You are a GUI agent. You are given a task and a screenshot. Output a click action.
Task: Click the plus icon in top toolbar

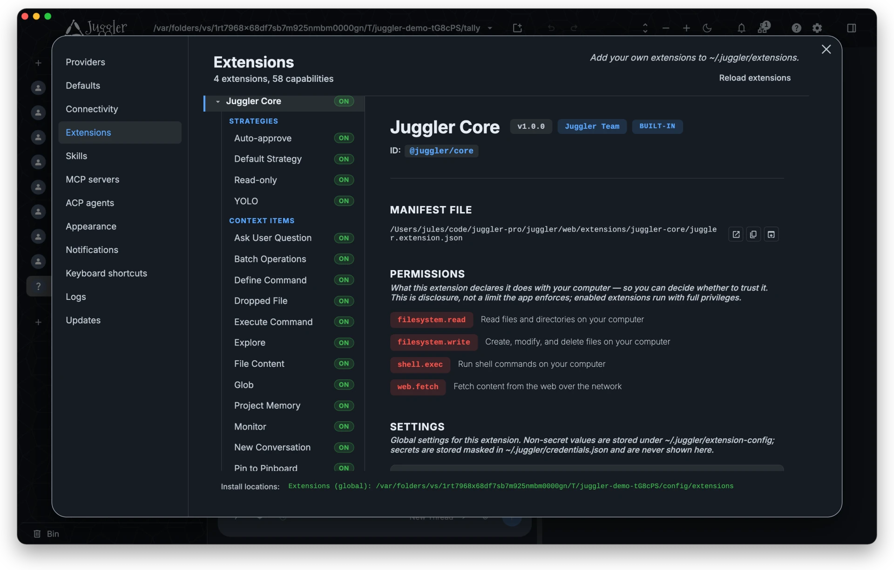[686, 28]
